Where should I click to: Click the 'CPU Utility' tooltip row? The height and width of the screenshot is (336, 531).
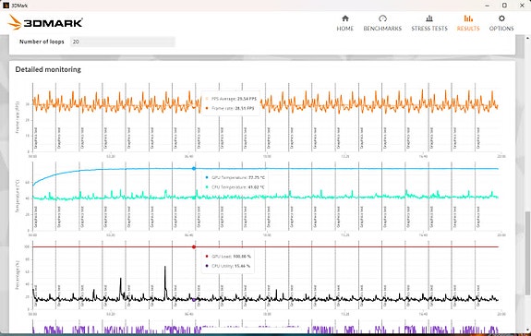pos(227,266)
